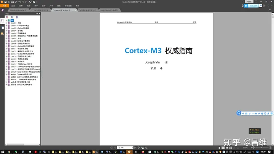Switch to the ST MCU document tab
Image resolution: width=274 pixels, height=154 pixels.
coord(41,10)
